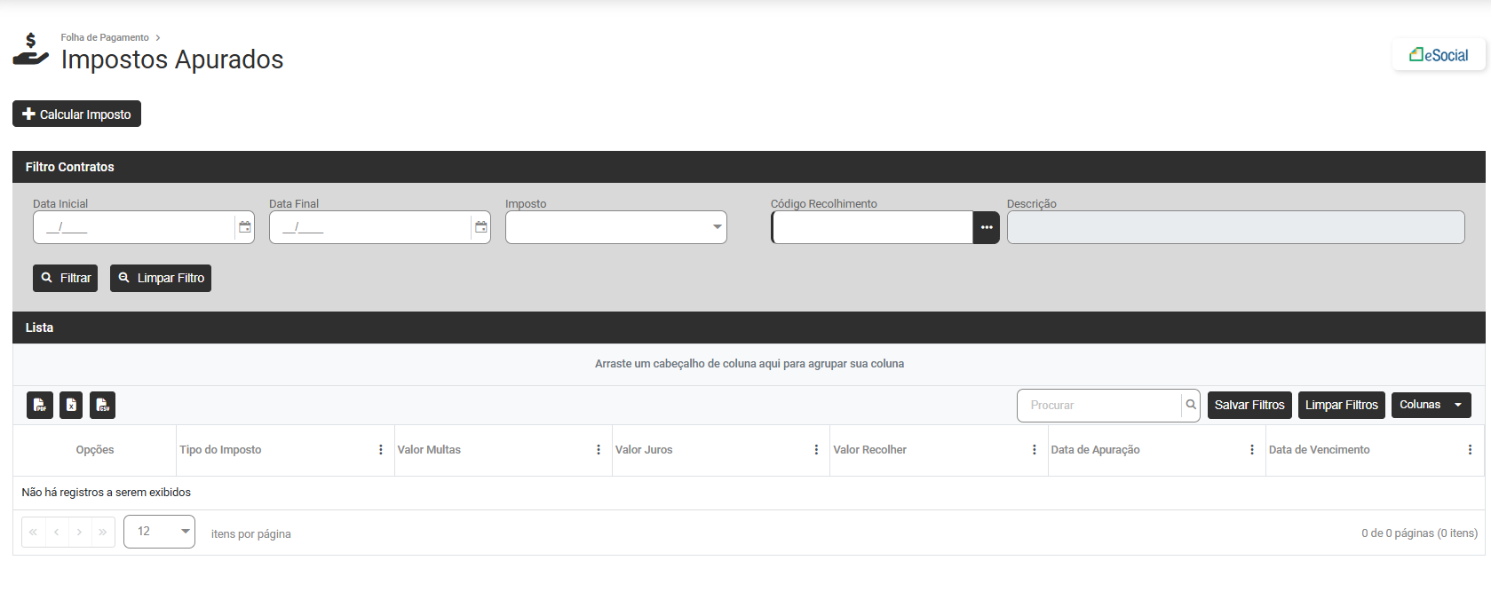Screen dimensions: 1491x600
Task: Focus the Código Recolhimento input
Action: (x=872, y=227)
